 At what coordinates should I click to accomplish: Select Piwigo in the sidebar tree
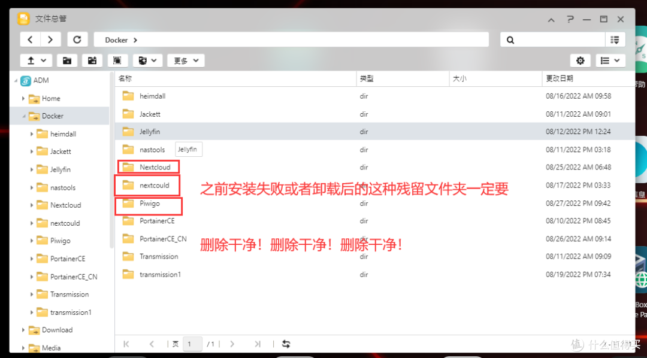click(60, 241)
